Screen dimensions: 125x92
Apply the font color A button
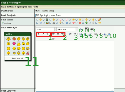[x=81, y=29]
